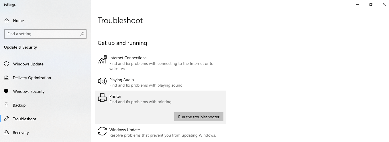
Task: Click the Delivery Optimization icon
Action: [x=6, y=78]
